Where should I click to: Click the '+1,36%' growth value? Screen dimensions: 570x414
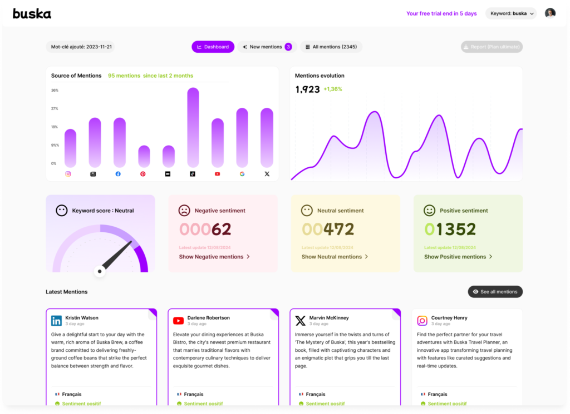click(x=333, y=89)
